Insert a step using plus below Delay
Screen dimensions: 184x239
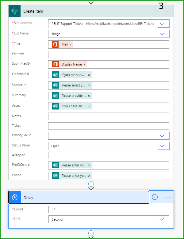91,233
